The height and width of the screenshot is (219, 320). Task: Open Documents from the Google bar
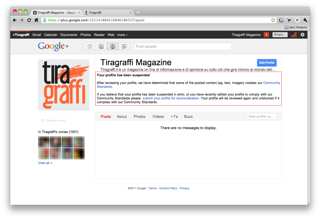(x=69, y=35)
